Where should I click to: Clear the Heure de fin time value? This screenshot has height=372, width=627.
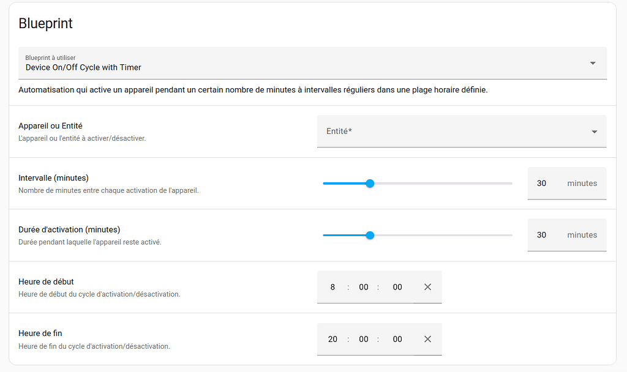(427, 338)
